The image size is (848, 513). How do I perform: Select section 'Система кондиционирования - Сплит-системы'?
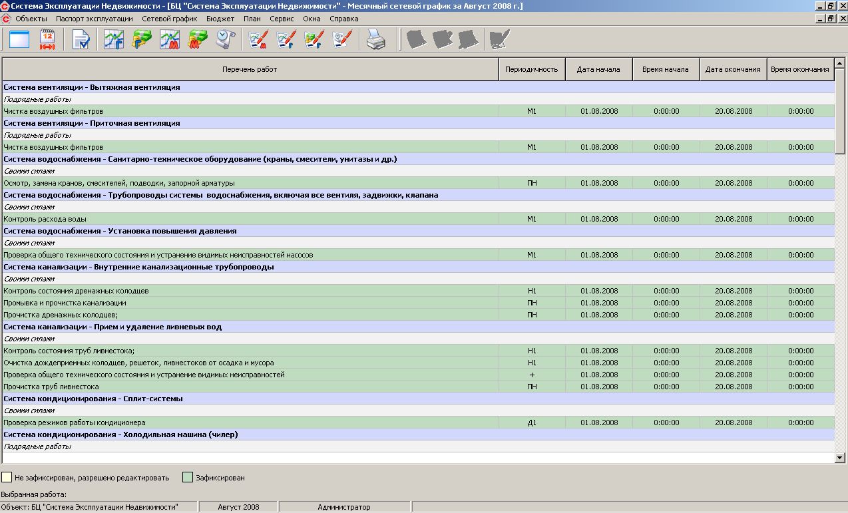click(x=418, y=399)
